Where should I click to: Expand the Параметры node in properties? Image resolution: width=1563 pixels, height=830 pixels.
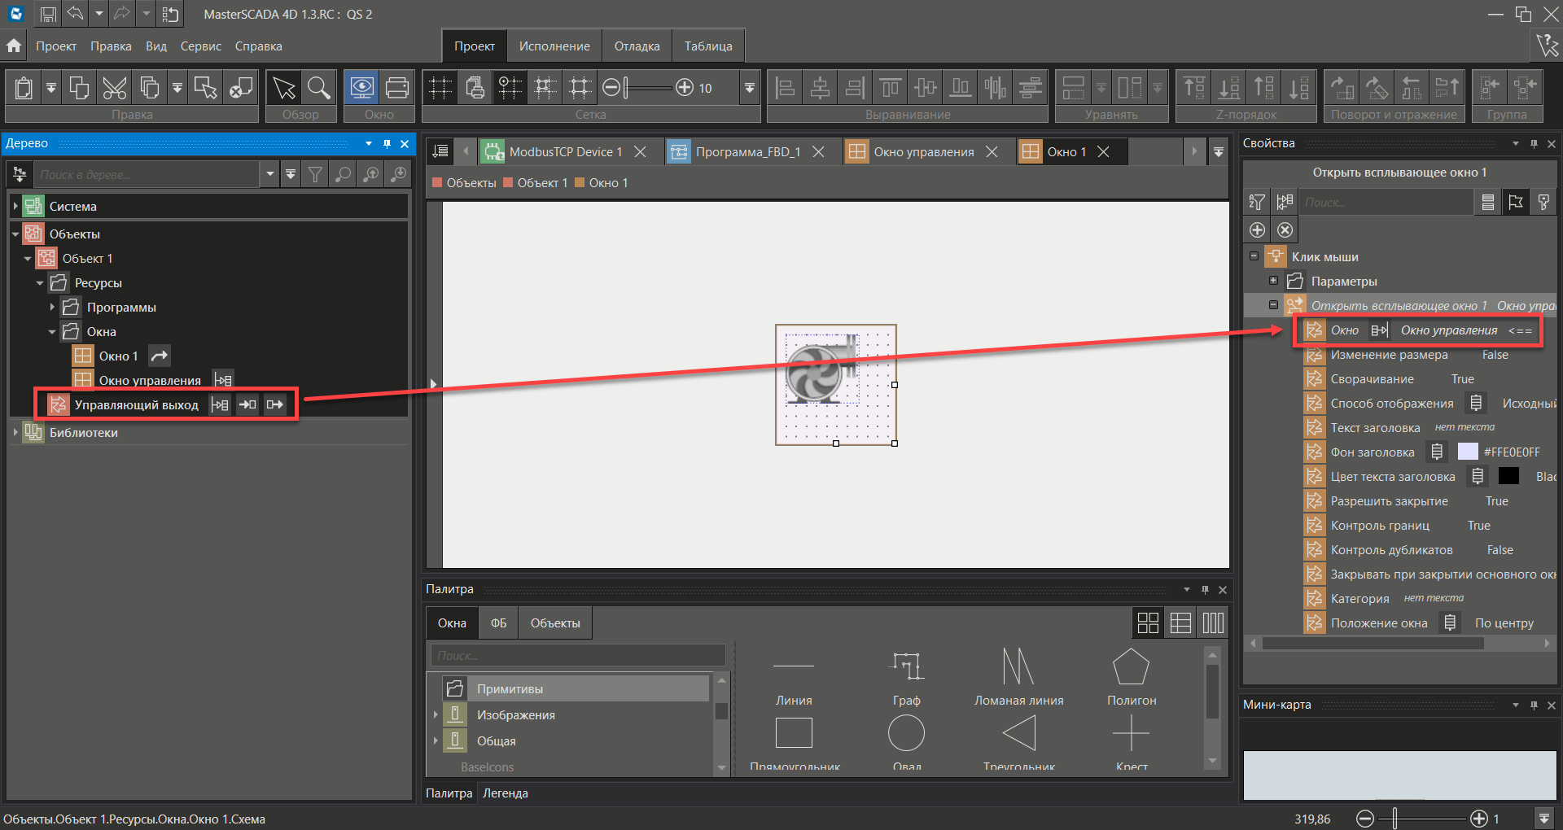(x=1274, y=281)
